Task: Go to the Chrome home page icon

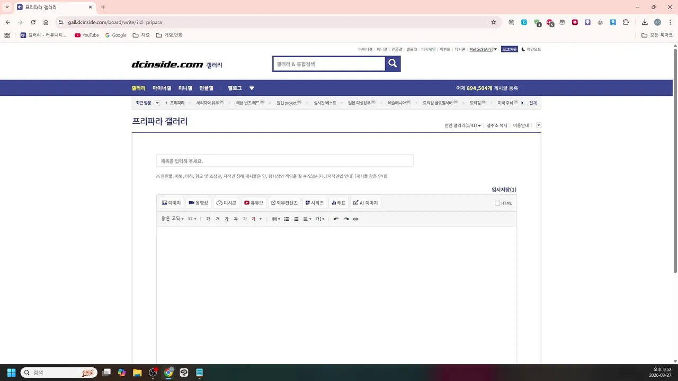Action: point(46,22)
